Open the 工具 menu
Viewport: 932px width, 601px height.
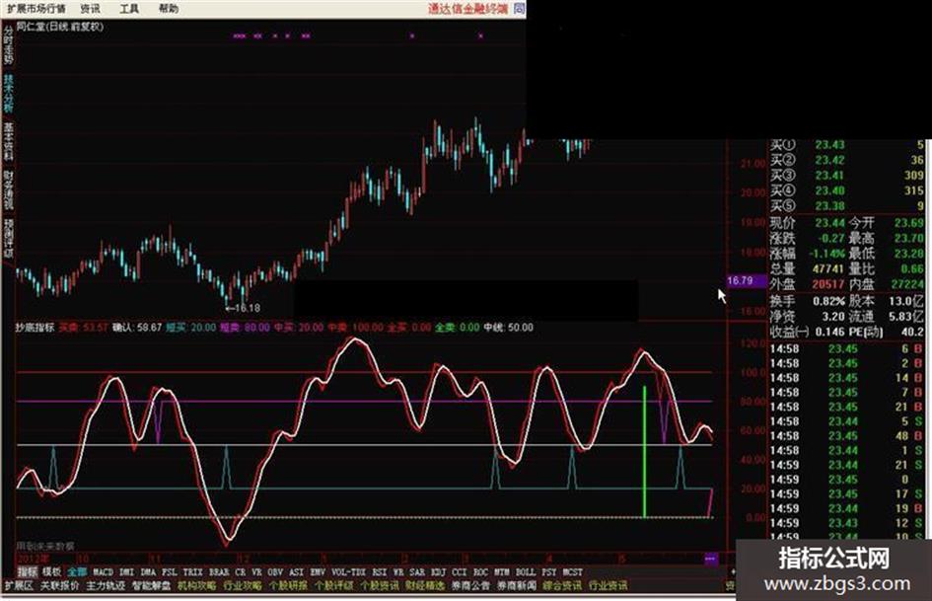tap(129, 8)
